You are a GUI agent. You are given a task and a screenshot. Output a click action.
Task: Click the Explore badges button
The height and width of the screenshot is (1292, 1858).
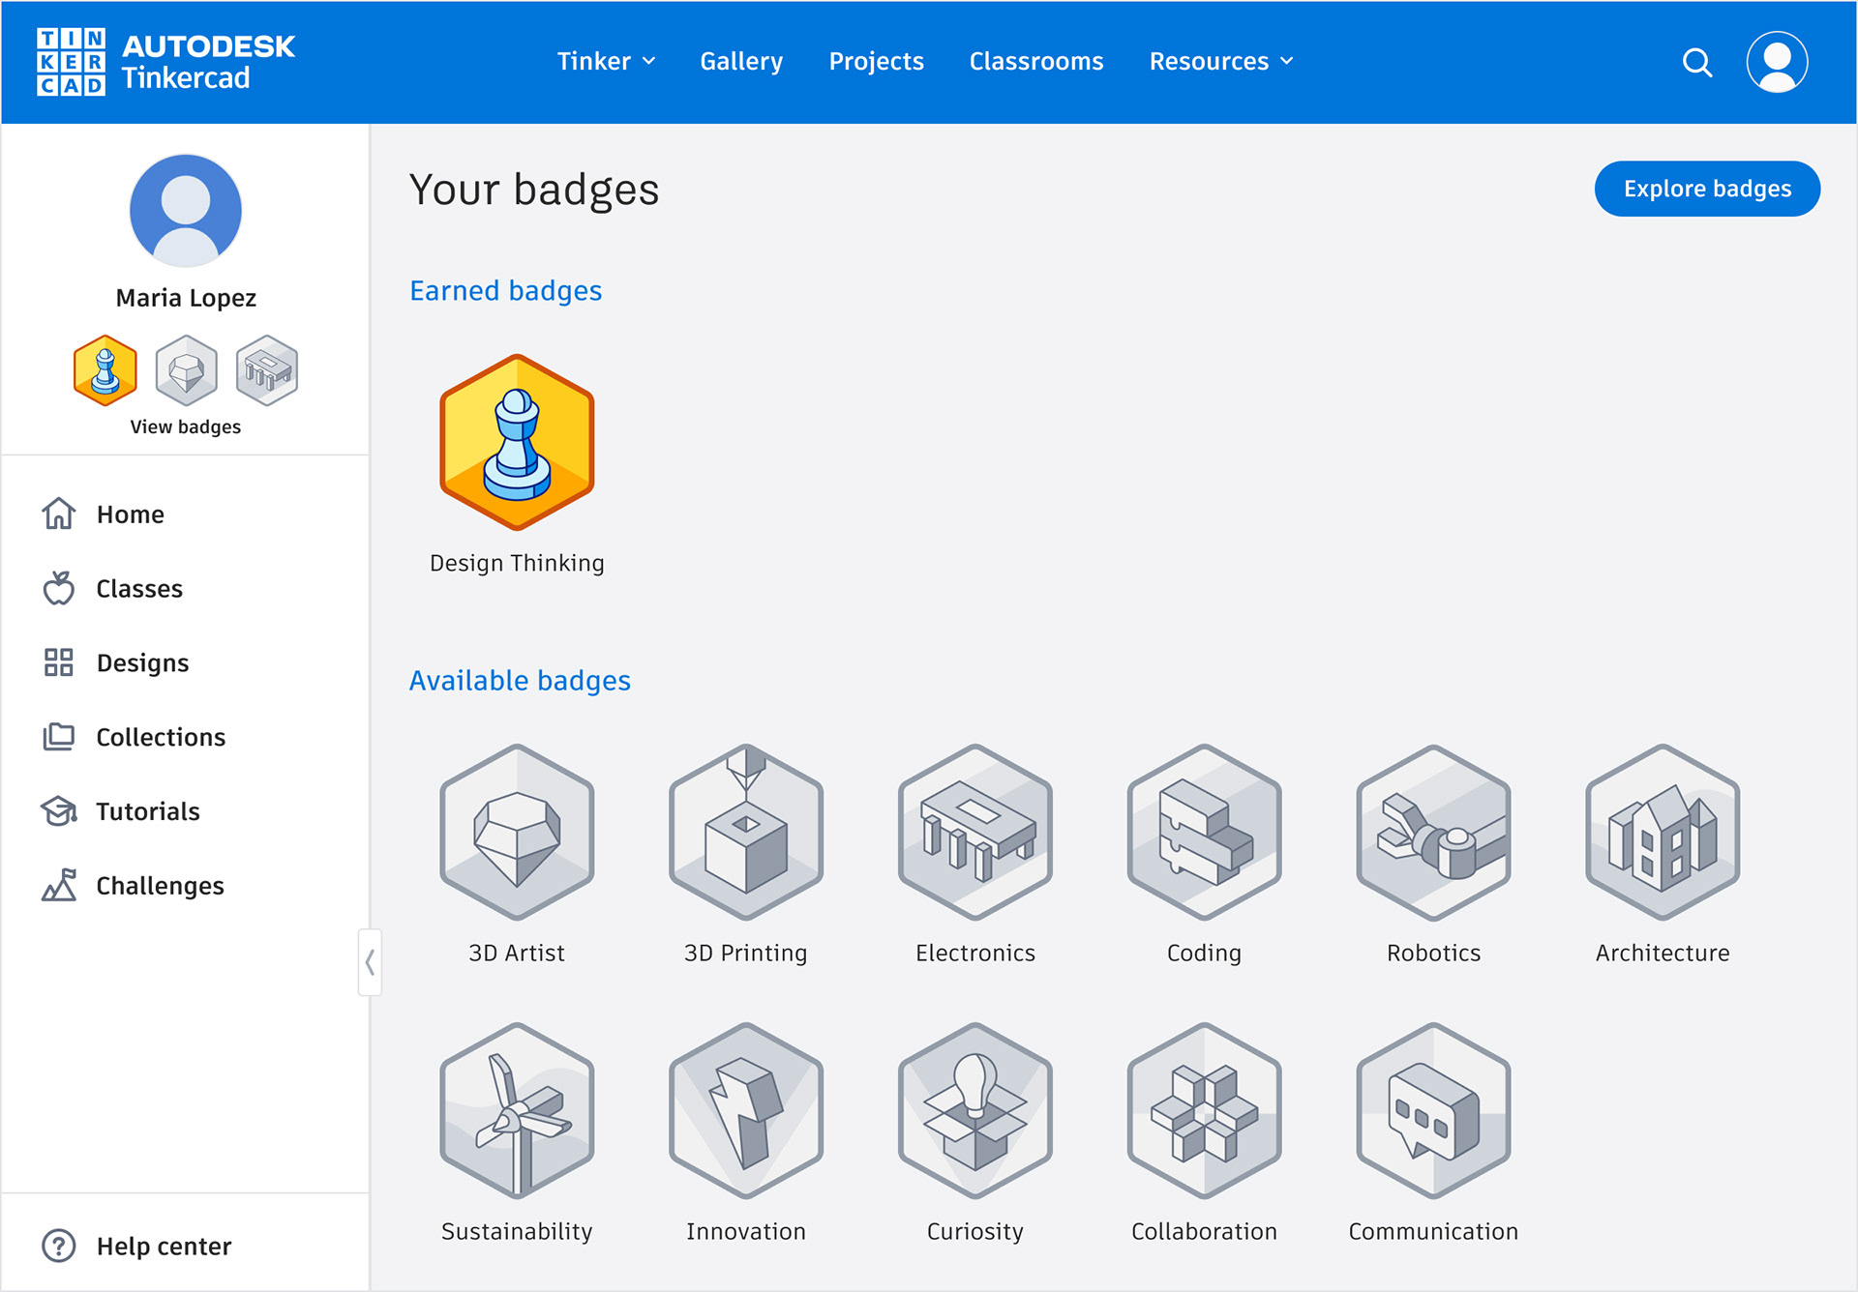(1706, 189)
